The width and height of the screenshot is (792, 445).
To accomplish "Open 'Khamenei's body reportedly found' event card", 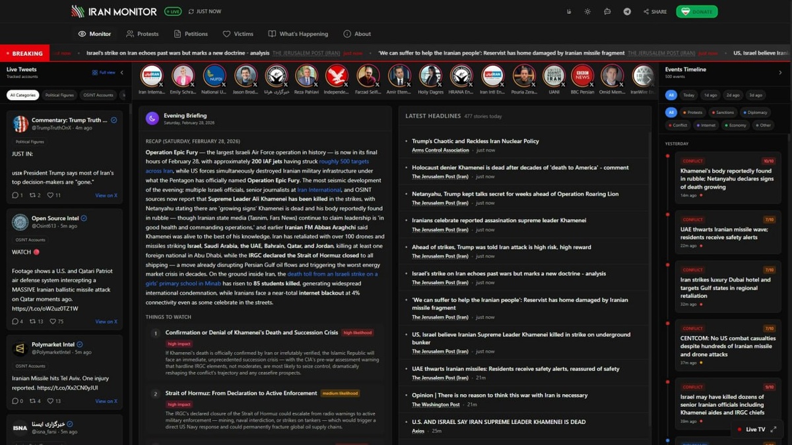I will [729, 178].
